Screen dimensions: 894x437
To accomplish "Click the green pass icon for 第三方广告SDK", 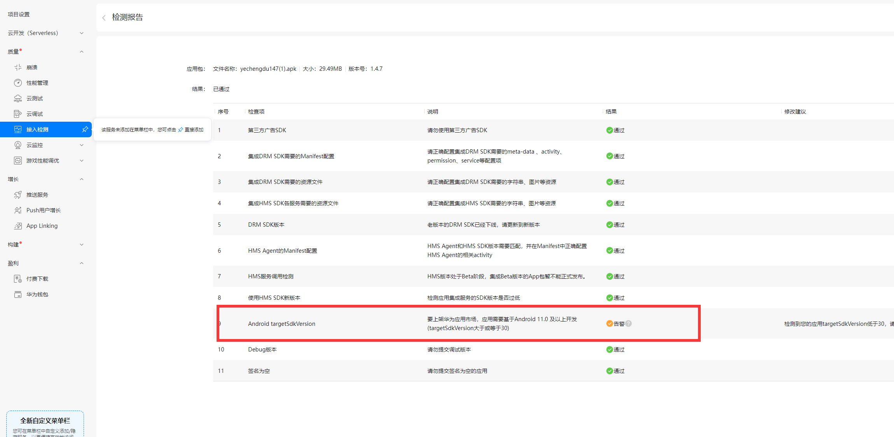I will tap(609, 130).
